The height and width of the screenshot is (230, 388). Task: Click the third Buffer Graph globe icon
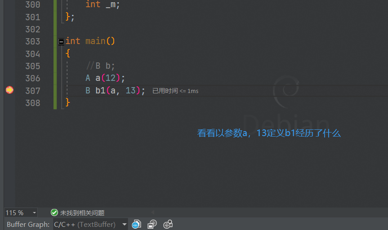click(168, 224)
